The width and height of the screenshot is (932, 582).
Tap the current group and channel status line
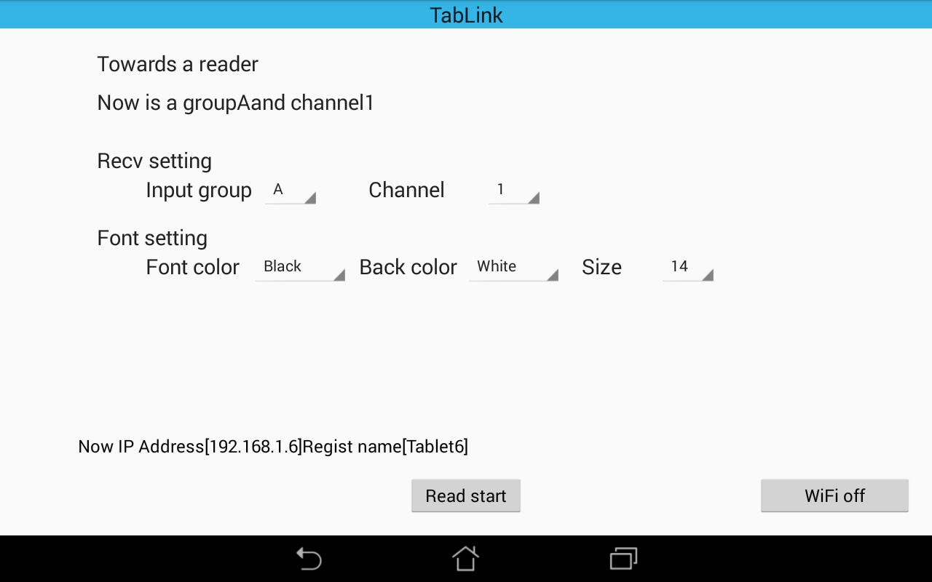[x=235, y=103]
